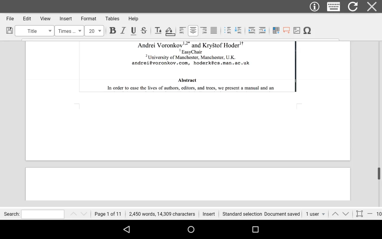Click the reload icon in top bar
Screen dimensions: 382x239
coord(353,7)
